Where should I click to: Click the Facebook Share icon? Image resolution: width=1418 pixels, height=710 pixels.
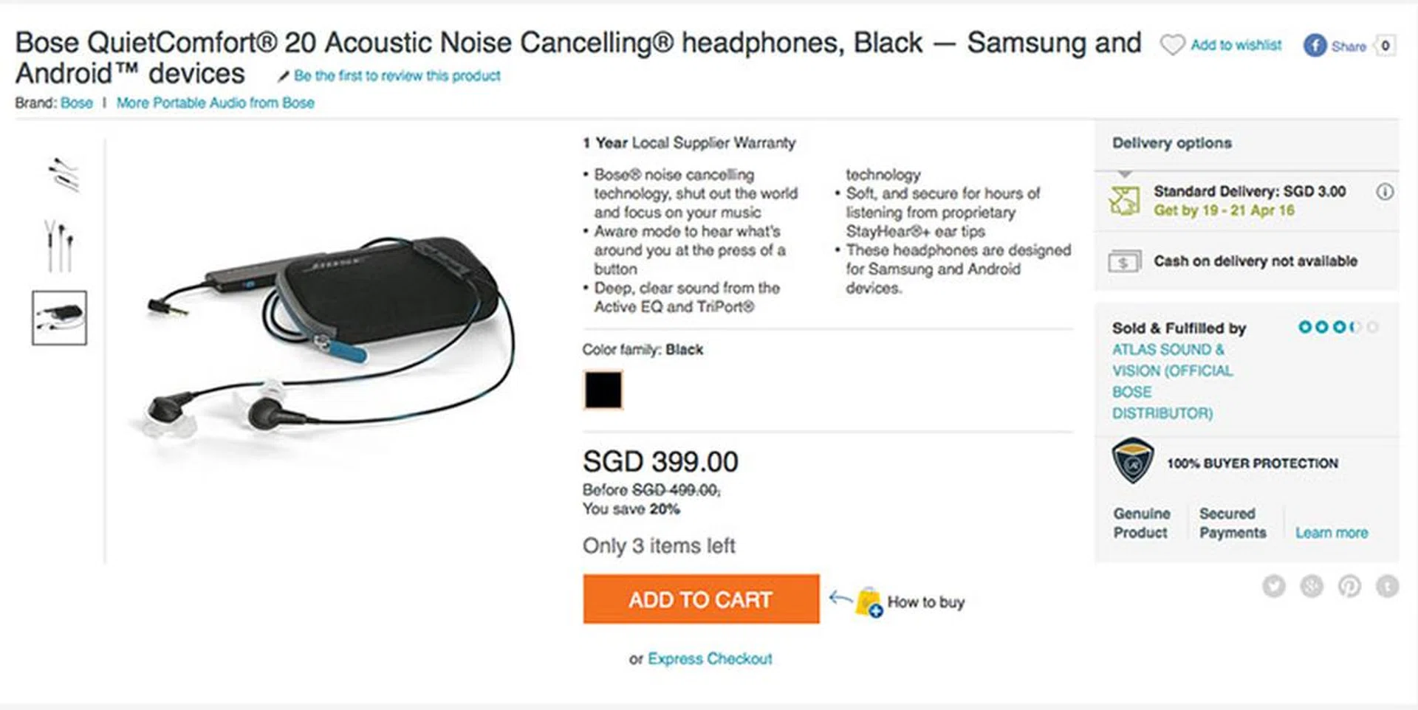point(1315,46)
